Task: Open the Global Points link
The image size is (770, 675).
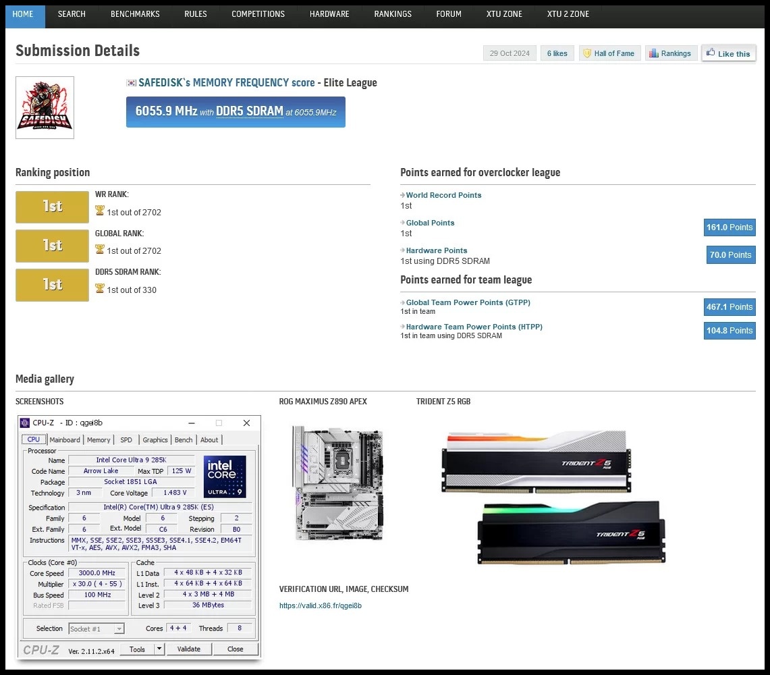Action: tap(430, 223)
